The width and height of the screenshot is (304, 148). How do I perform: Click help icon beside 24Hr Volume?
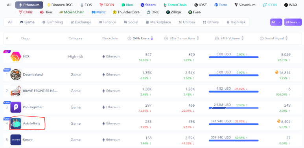coord(217,39)
